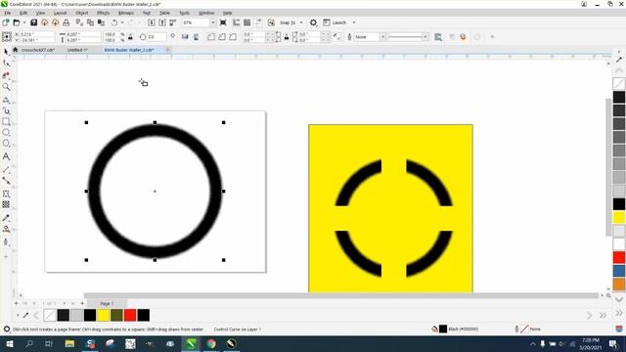Select the Rectangle tool
The width and height of the screenshot is (626, 352).
(x=6, y=121)
